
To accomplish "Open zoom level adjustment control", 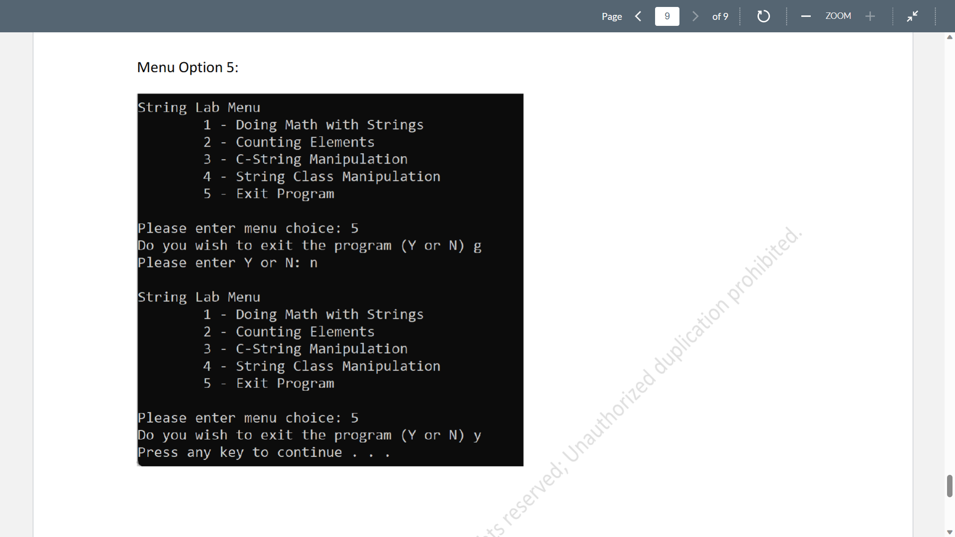I will [838, 16].
